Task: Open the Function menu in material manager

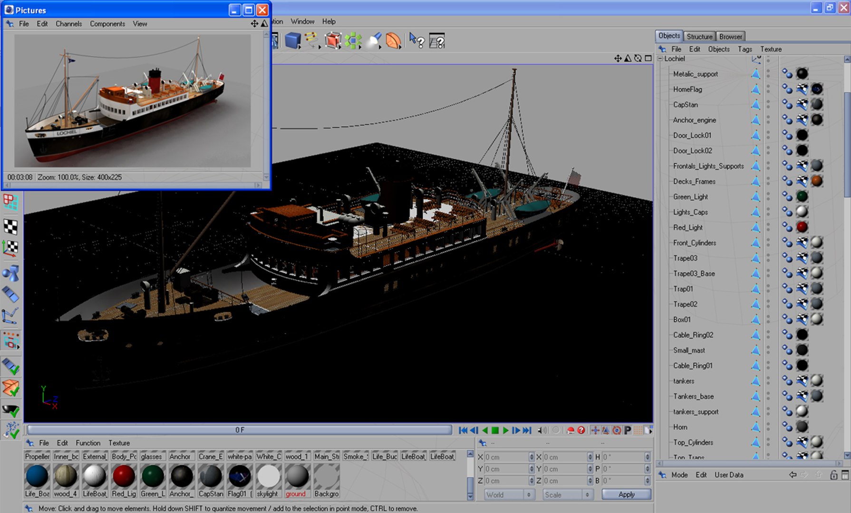Action: [x=88, y=443]
